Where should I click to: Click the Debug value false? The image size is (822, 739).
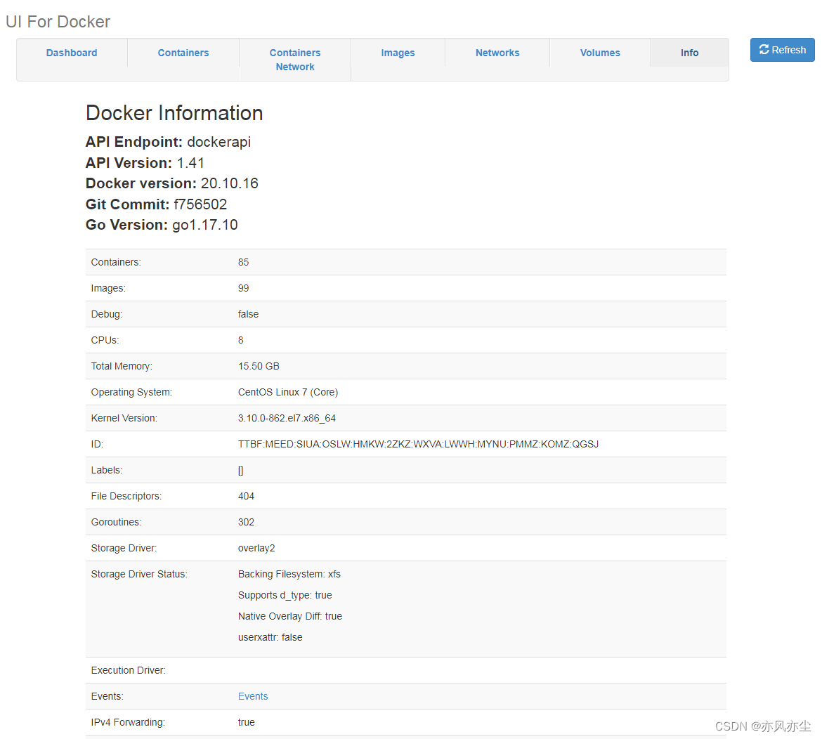click(x=248, y=314)
